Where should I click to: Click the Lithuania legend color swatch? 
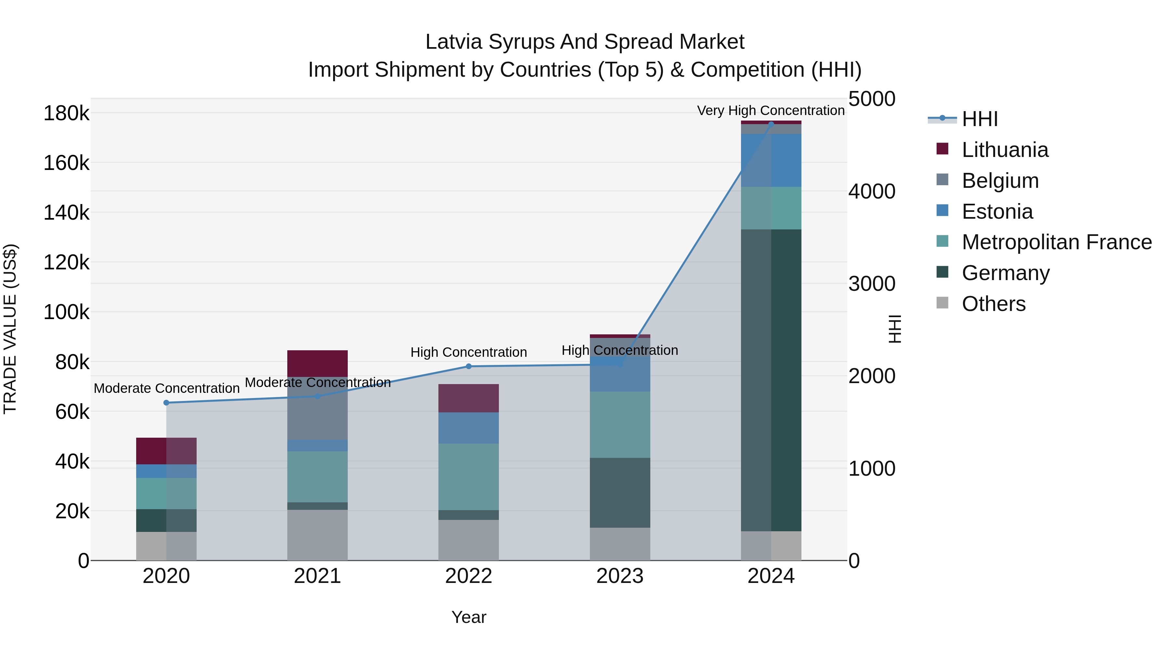tap(942, 148)
